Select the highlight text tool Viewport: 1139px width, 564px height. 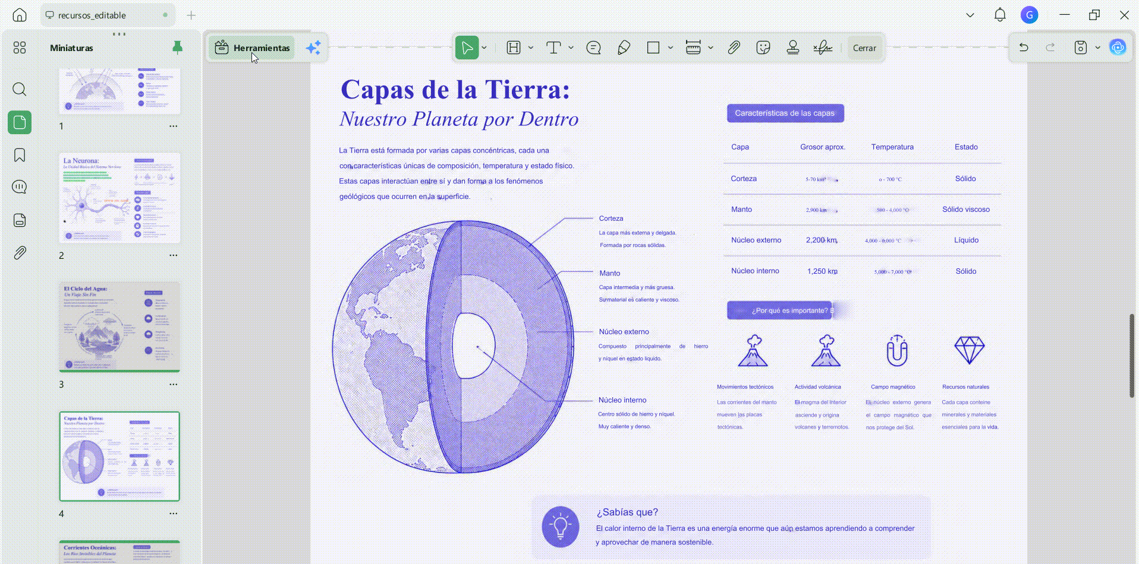click(514, 47)
